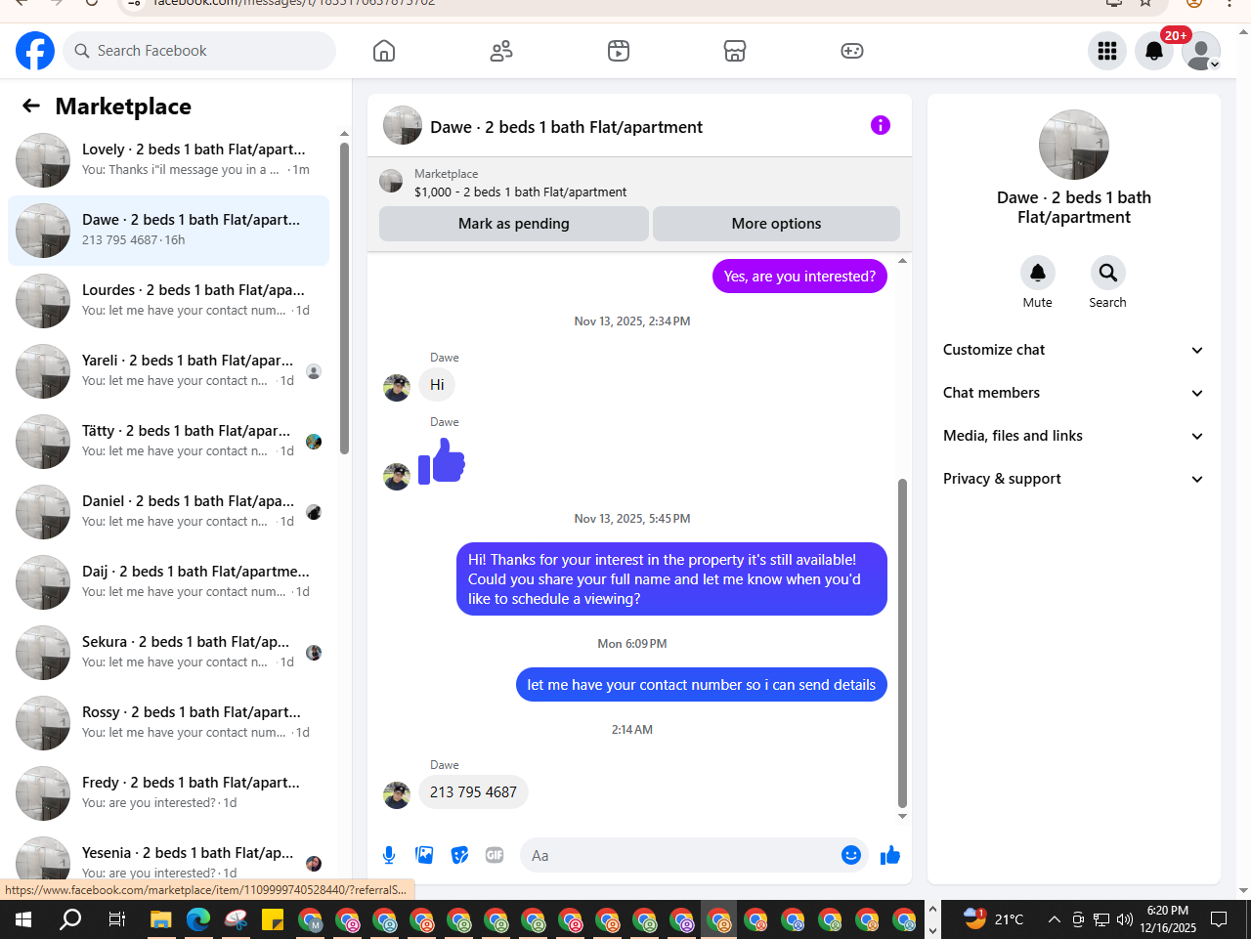Click the "213 795 4687" message bubble
The image size is (1251, 939).
pyautogui.click(x=473, y=792)
